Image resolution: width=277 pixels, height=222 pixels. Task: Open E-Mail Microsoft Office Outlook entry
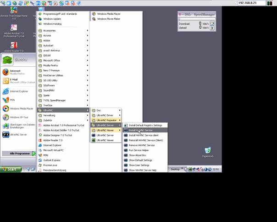[x=18, y=81]
